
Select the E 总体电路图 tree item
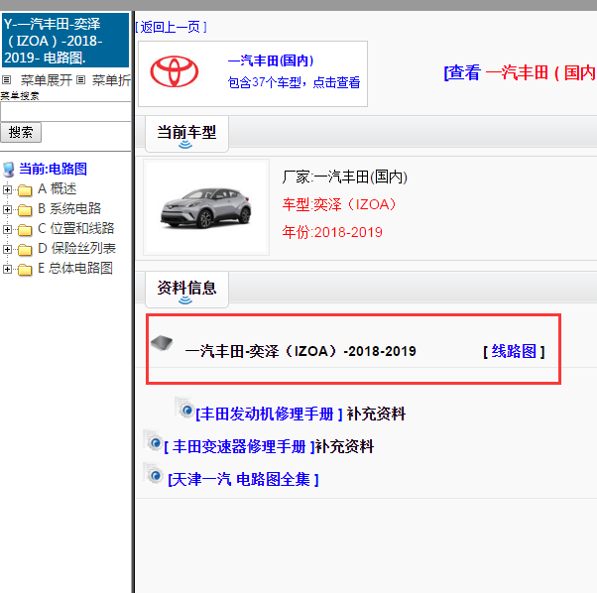[x=75, y=268]
